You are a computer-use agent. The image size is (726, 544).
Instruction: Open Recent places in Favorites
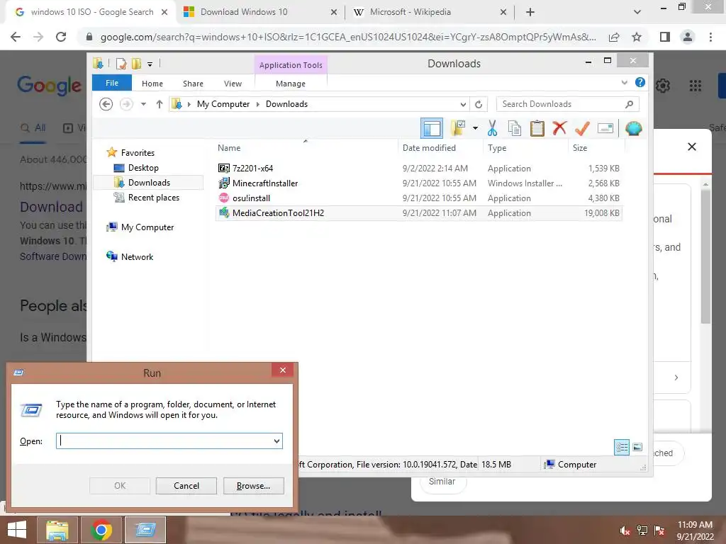click(x=153, y=198)
